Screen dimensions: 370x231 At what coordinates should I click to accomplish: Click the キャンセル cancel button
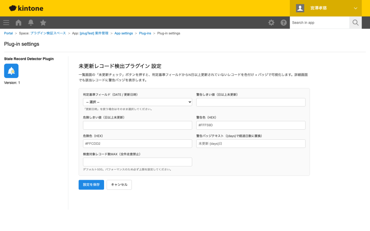[x=119, y=184]
